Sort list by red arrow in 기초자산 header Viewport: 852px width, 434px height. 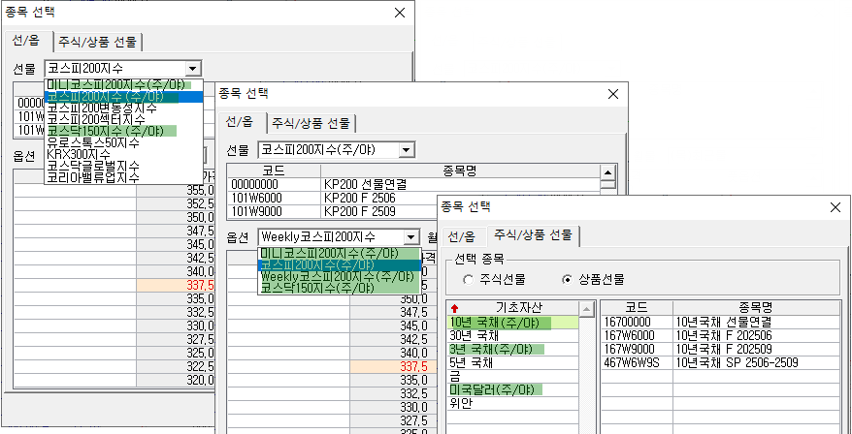[455, 308]
